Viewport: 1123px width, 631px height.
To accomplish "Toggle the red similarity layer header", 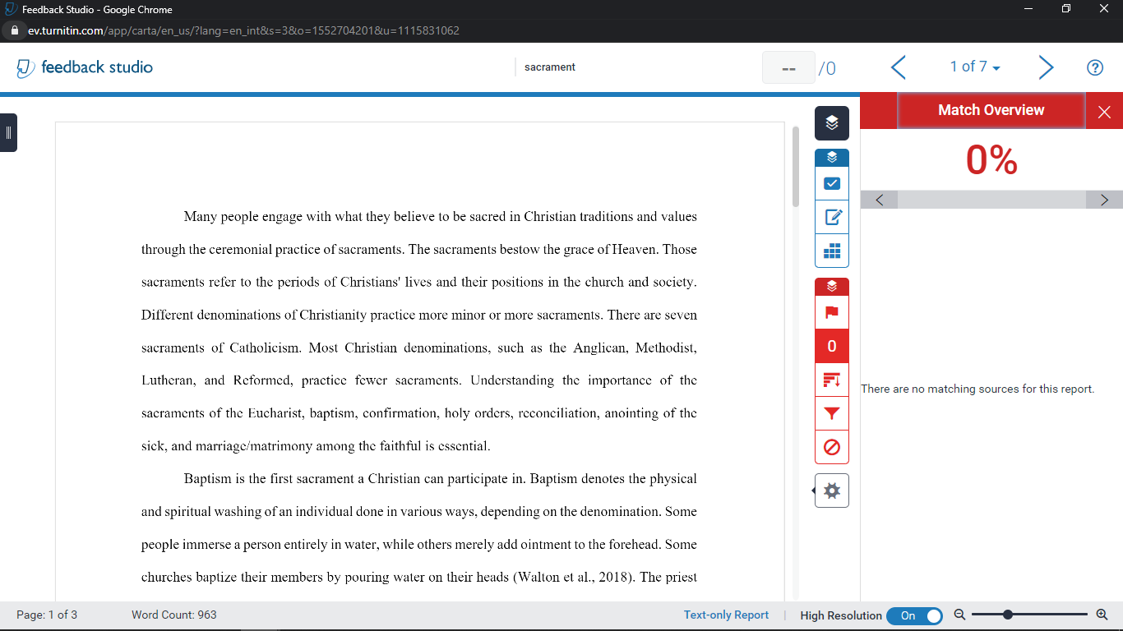I will coord(831,287).
